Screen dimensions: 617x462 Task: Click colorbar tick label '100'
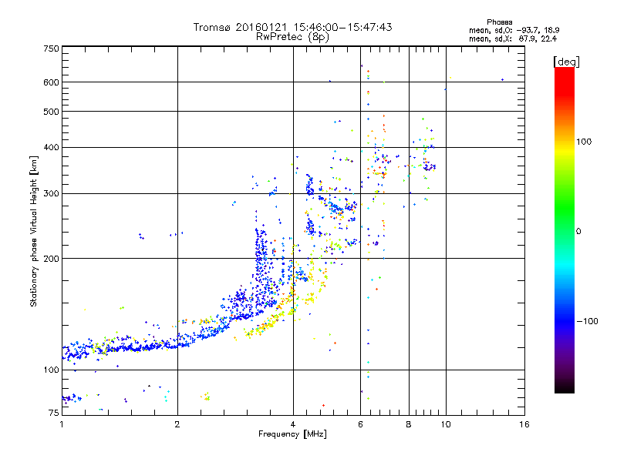tap(584, 142)
